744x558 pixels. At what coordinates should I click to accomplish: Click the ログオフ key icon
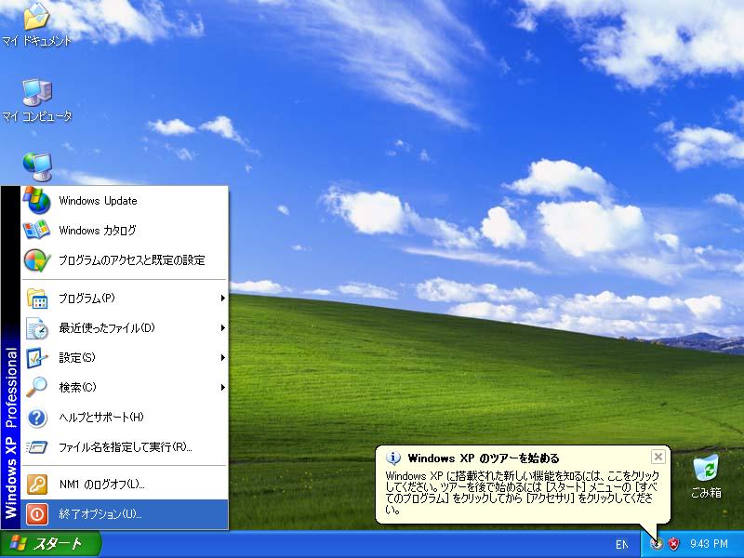click(x=36, y=485)
